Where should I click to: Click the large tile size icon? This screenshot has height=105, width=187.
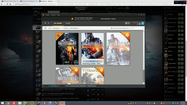128,28
